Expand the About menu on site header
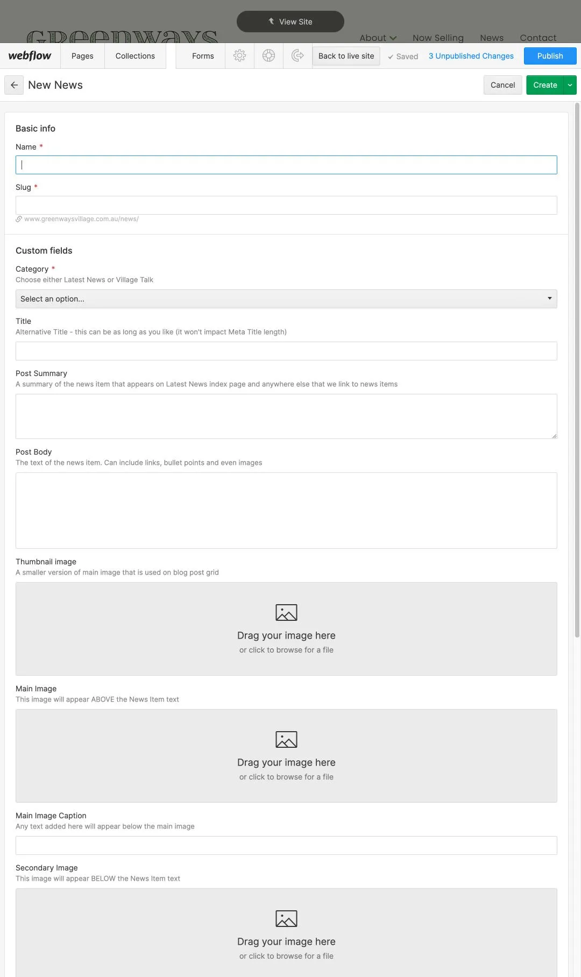Image resolution: width=581 pixels, height=977 pixels. click(x=378, y=38)
